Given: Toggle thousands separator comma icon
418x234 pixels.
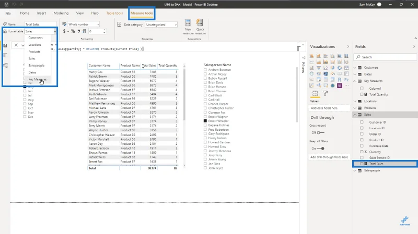Looking at the screenshot, I should click(79, 31).
